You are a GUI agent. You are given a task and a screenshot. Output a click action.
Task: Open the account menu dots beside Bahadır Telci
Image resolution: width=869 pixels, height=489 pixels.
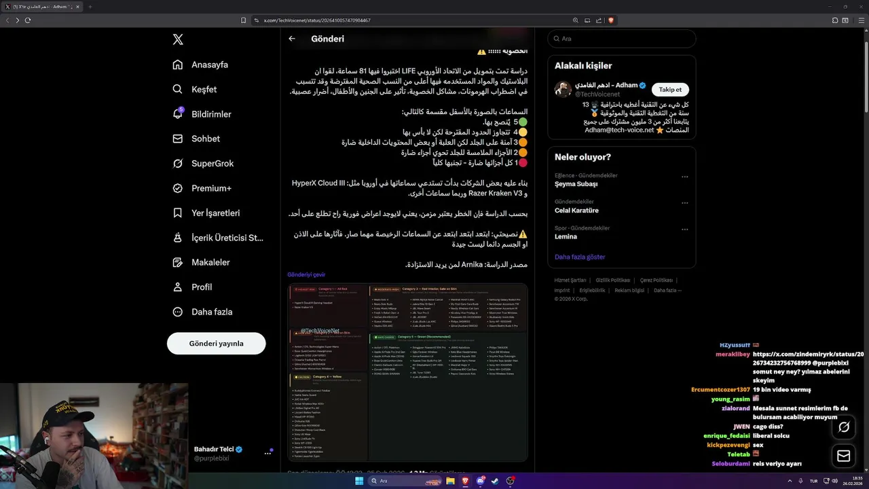coord(267,454)
